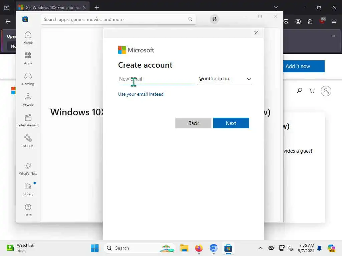
Task: Click the Back button
Action: [x=193, y=123]
